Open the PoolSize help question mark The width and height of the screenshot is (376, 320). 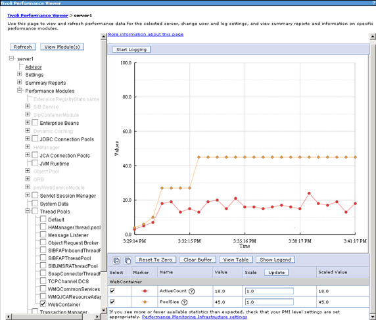click(x=184, y=302)
